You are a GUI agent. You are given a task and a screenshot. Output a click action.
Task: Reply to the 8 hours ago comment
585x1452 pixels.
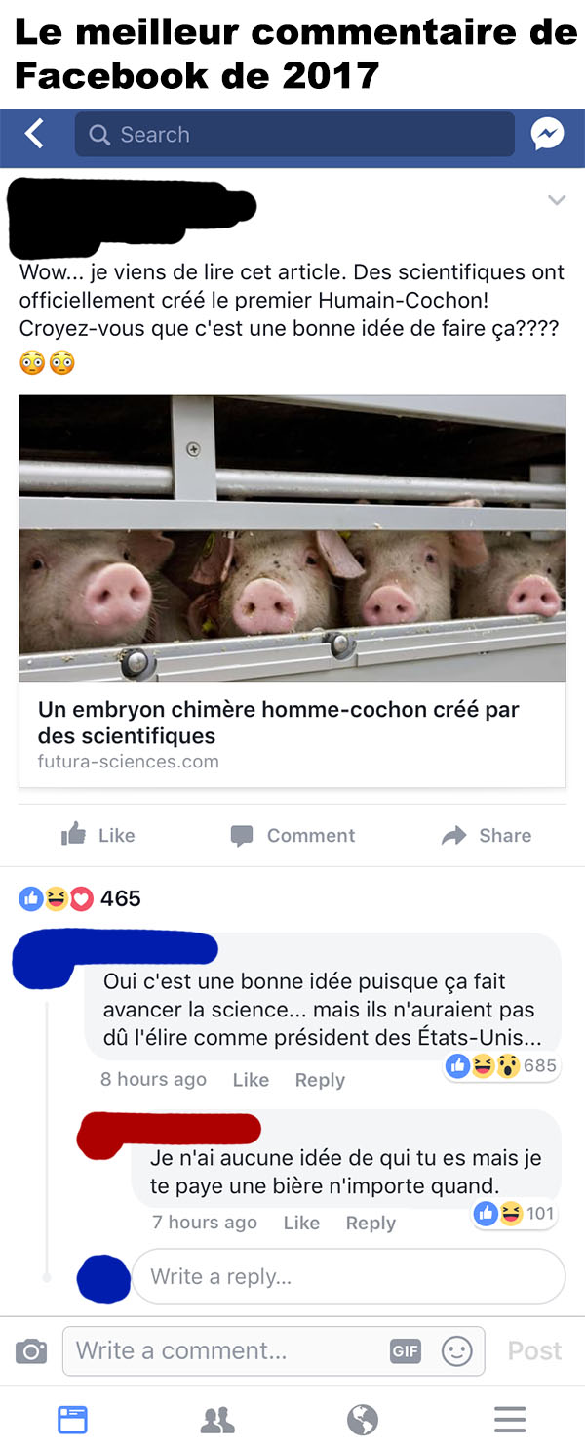click(x=320, y=1079)
